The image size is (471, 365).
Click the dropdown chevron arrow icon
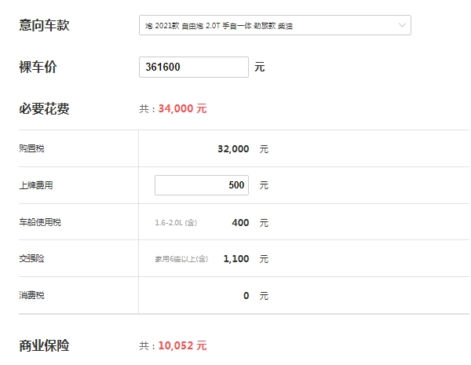[402, 25]
